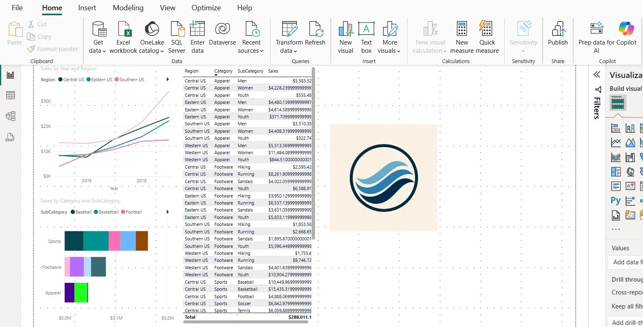
Task: Open the filter funnel icon in Filters pane
Action: coord(598,89)
